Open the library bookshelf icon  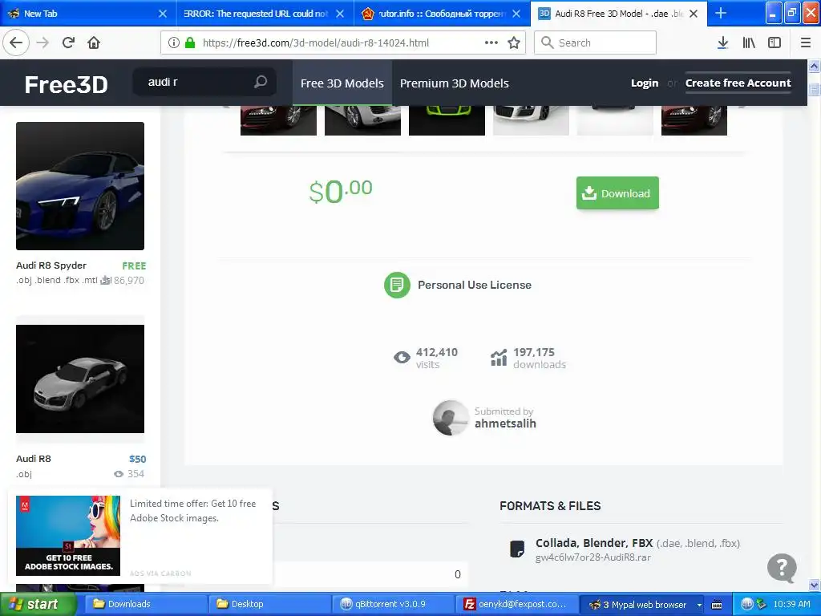tap(749, 43)
